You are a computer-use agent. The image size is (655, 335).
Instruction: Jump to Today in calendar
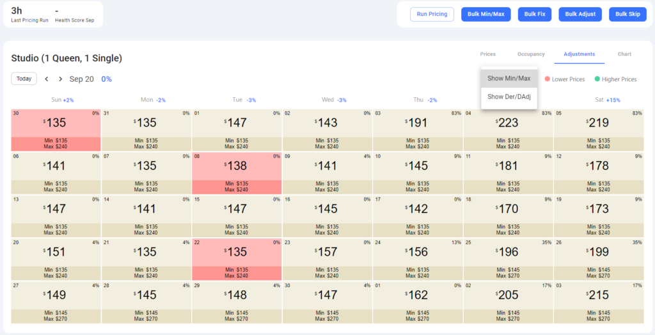[24, 79]
